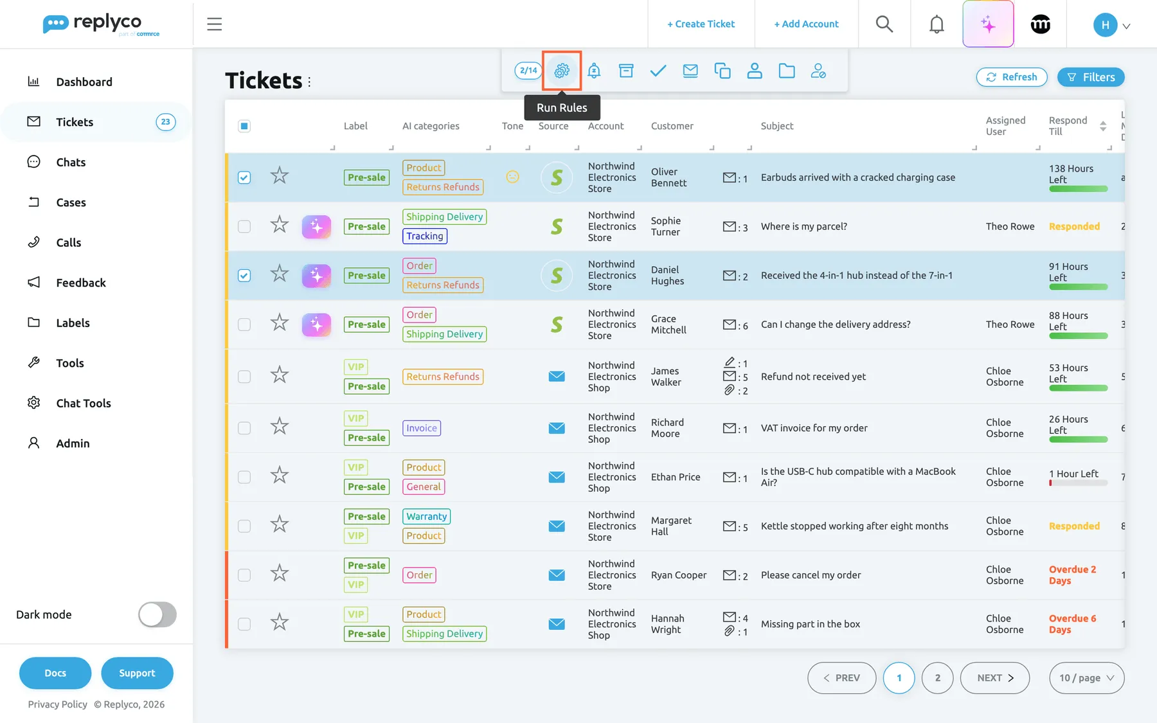This screenshot has width=1157, height=723.
Task: Go to Chats in sidebar
Action: [71, 162]
